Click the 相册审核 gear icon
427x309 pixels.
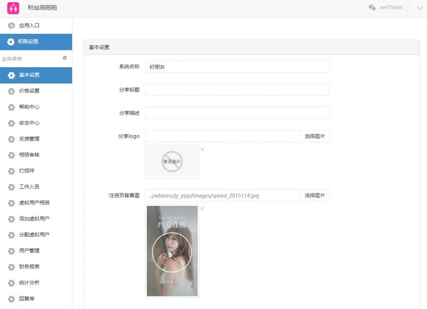pyautogui.click(x=11, y=155)
